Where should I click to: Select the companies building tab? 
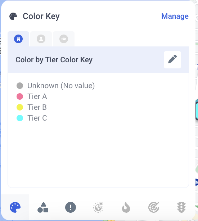[18, 39]
